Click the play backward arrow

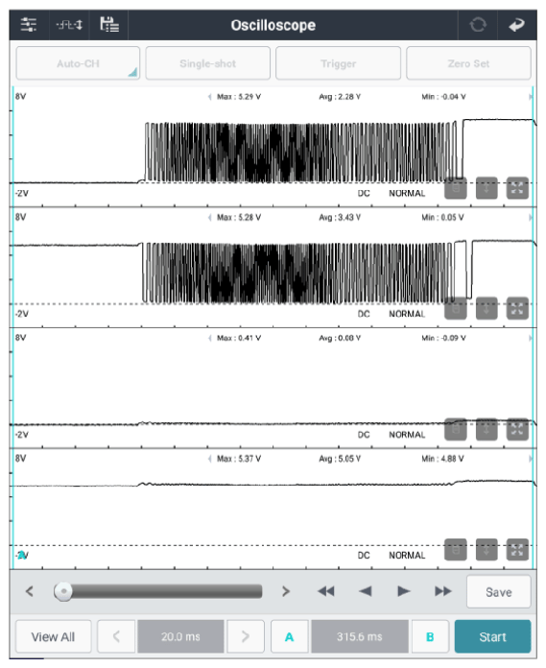(365, 591)
